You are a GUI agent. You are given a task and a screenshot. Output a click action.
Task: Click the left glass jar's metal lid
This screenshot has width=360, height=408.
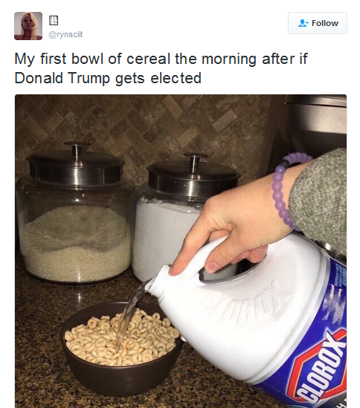(x=76, y=163)
